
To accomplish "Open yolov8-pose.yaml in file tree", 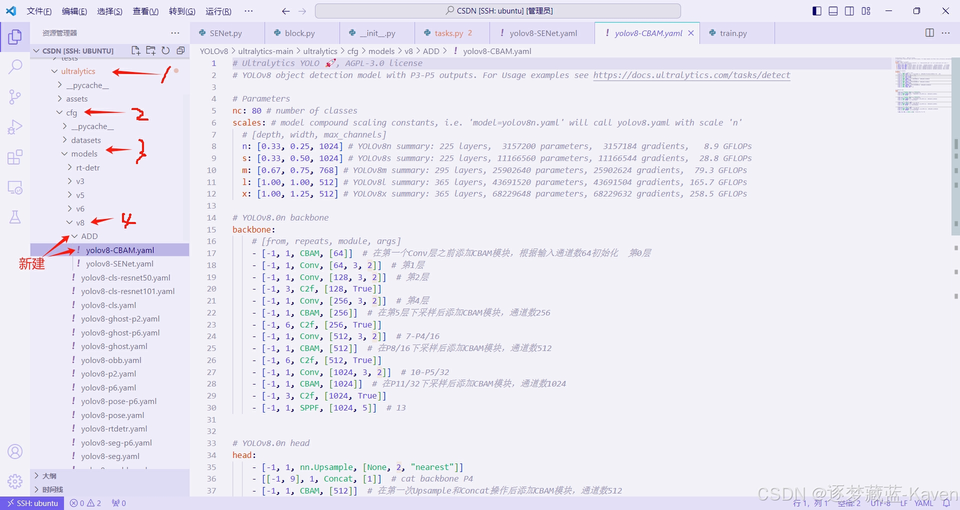I will pos(112,415).
